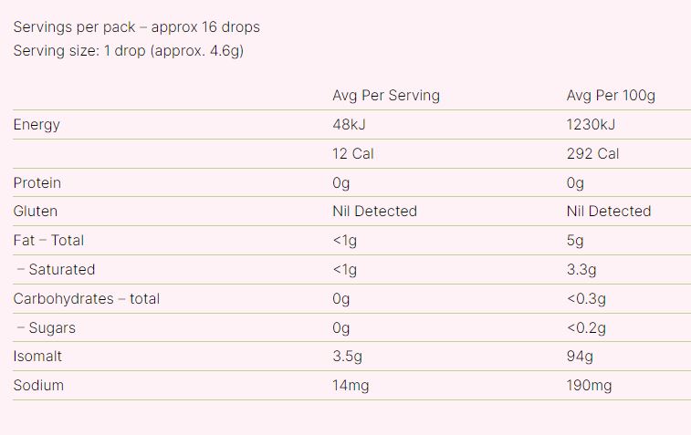This screenshot has width=691, height=435.
Task: Click the Sodium row label
Action: click(x=38, y=386)
